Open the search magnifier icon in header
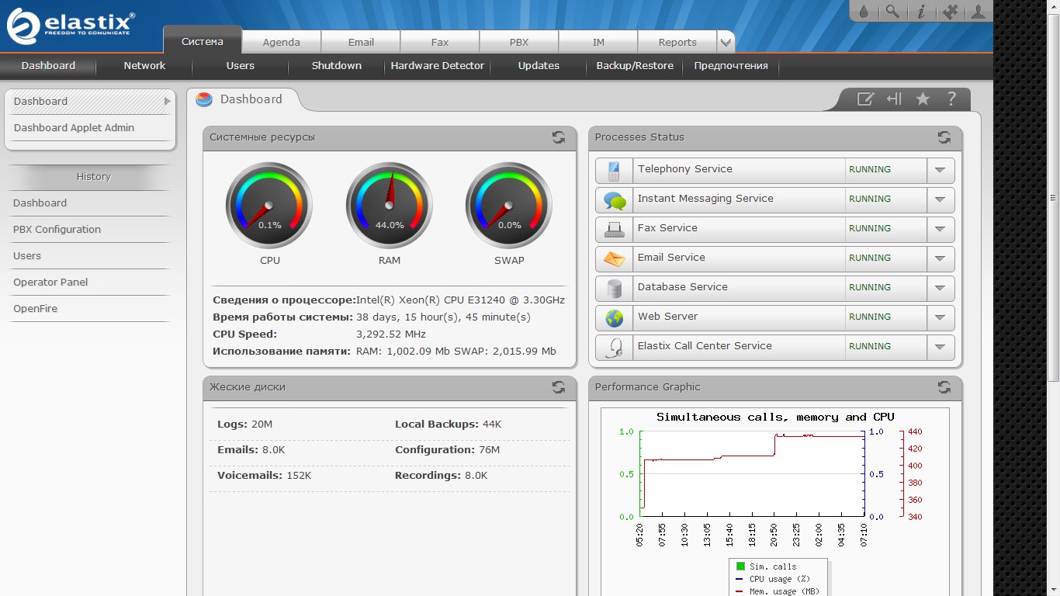 pyautogui.click(x=892, y=12)
